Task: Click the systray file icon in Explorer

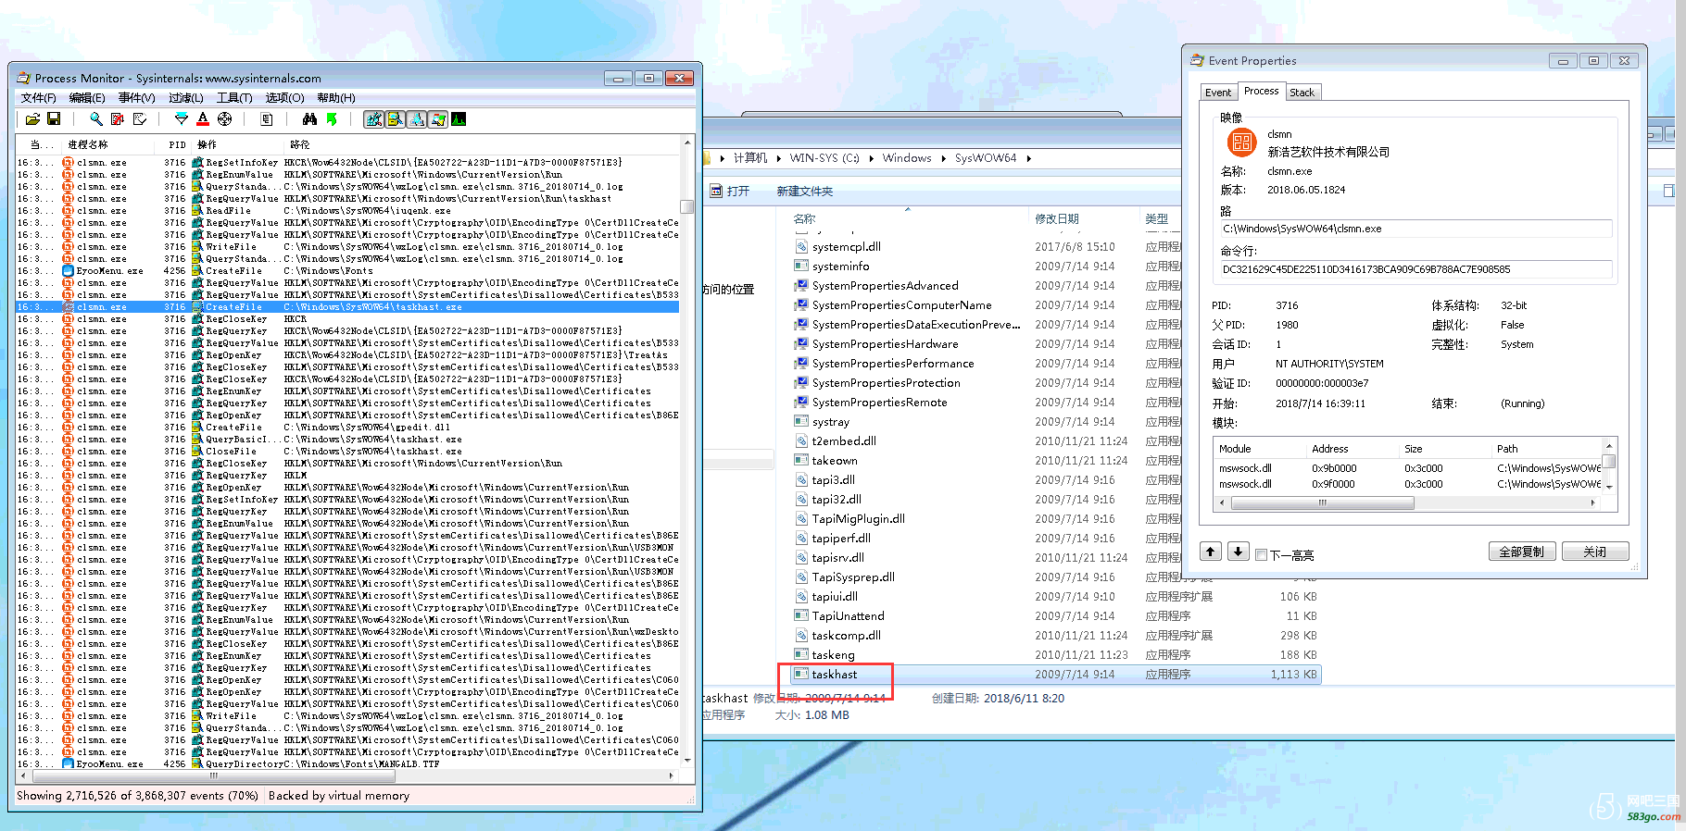Action: point(801,421)
